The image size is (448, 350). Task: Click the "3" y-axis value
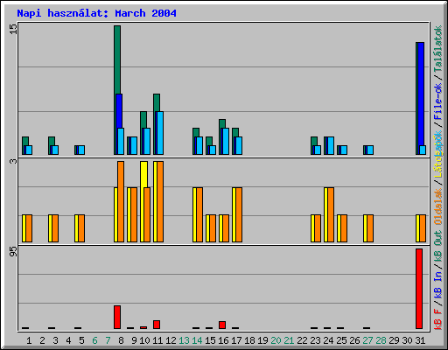[13, 161]
